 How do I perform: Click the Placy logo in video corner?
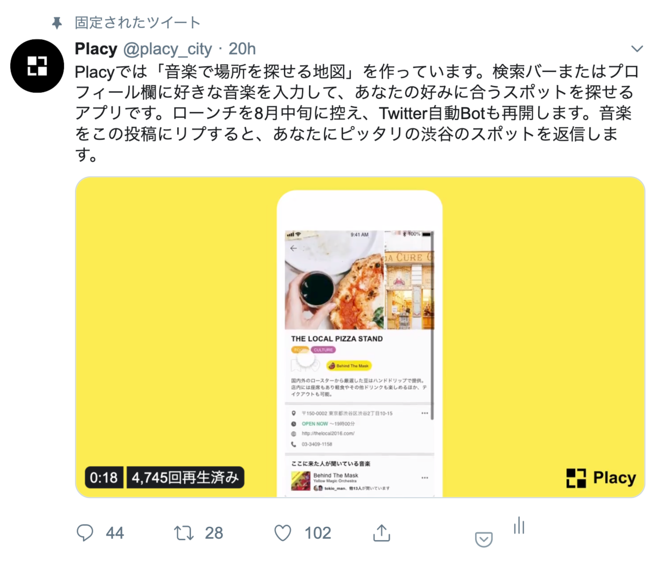601,478
